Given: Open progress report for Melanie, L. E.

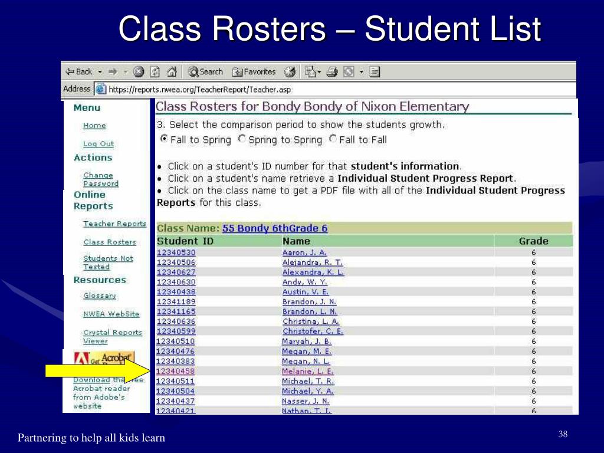Looking at the screenshot, I should coord(307,372).
